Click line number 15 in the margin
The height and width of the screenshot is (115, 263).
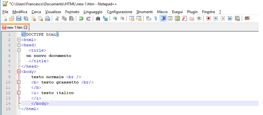(8, 109)
